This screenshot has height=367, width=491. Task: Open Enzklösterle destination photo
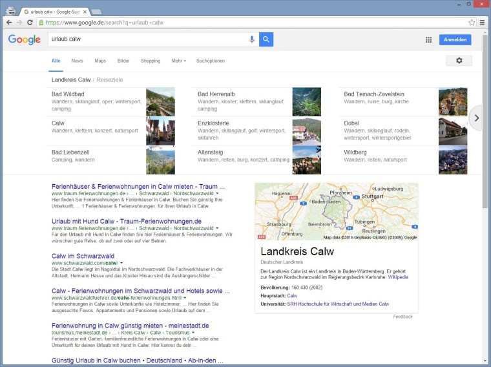pyautogui.click(x=307, y=131)
